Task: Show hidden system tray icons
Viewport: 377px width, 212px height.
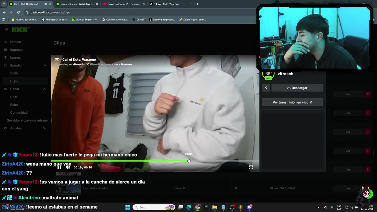Action: [319, 207]
